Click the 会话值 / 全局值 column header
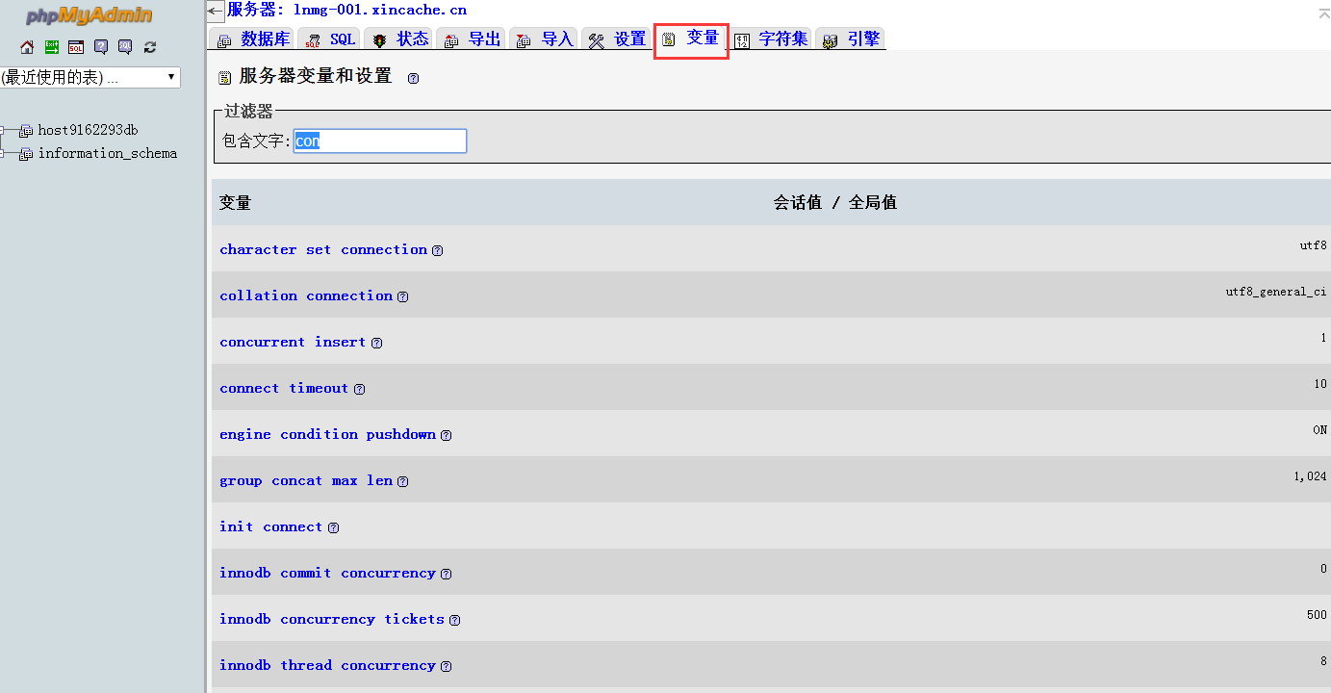This screenshot has width=1331, height=693. click(835, 203)
